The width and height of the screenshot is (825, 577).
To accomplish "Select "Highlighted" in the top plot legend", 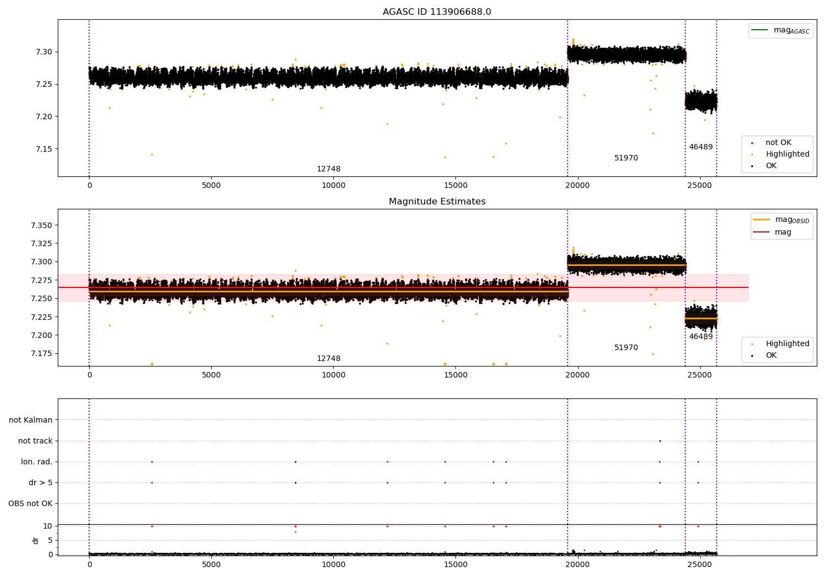I will (788, 154).
